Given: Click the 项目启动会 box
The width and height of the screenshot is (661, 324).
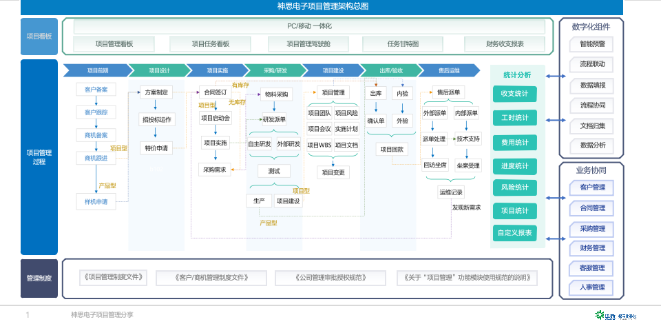Looking at the screenshot, I should [x=216, y=118].
